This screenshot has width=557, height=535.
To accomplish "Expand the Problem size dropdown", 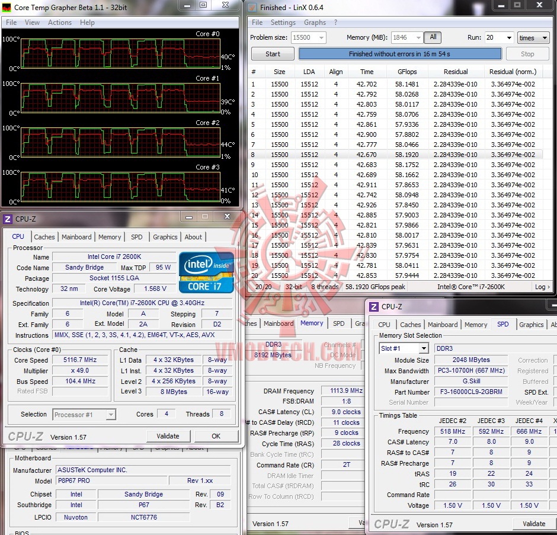I will [321, 37].
